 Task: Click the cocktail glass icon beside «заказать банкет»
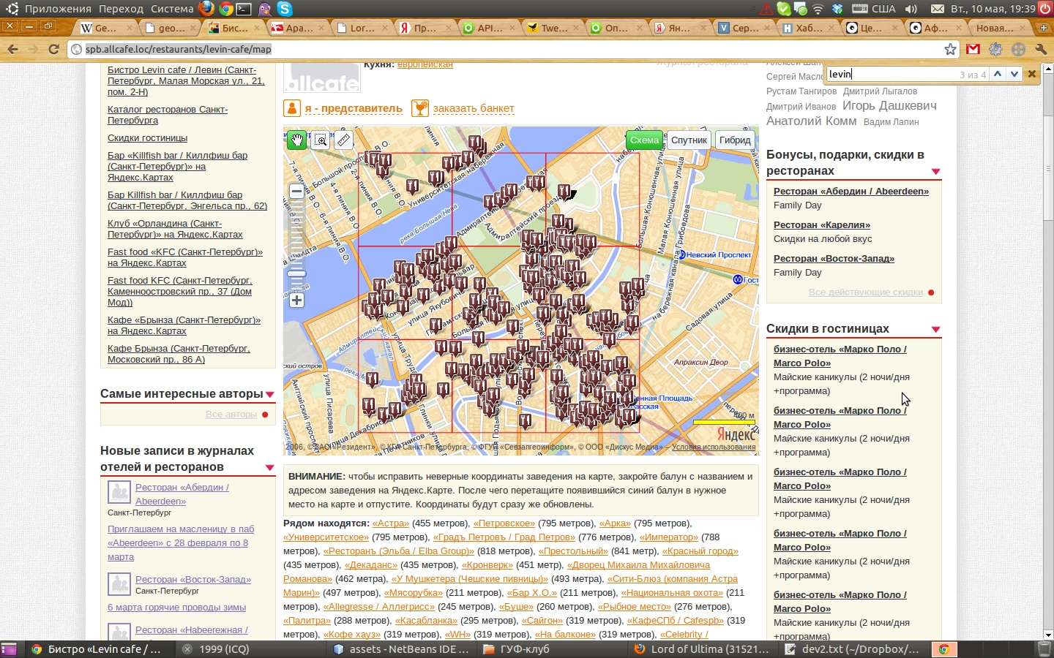[420, 108]
